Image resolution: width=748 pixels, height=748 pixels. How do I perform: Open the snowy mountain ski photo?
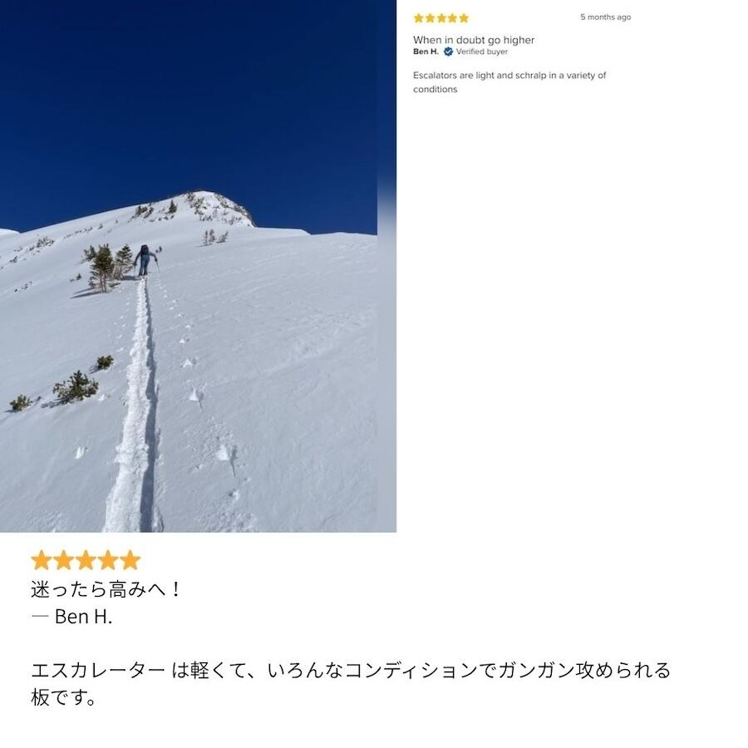pos(198,266)
